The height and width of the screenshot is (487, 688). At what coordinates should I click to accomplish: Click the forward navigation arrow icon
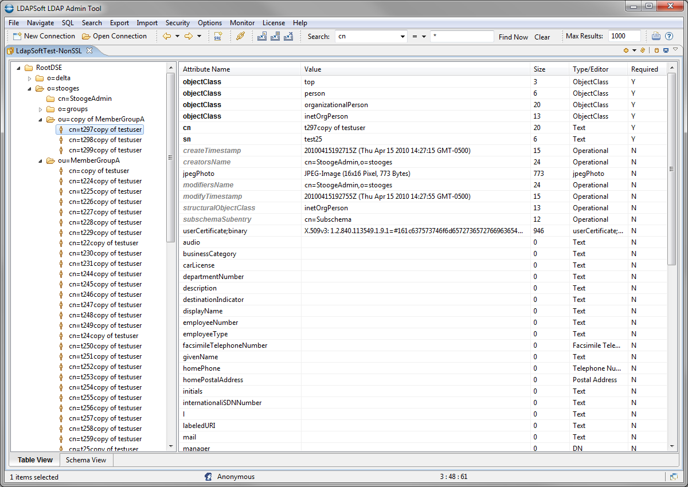click(x=188, y=36)
